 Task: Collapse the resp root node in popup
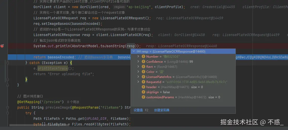point(134,52)
